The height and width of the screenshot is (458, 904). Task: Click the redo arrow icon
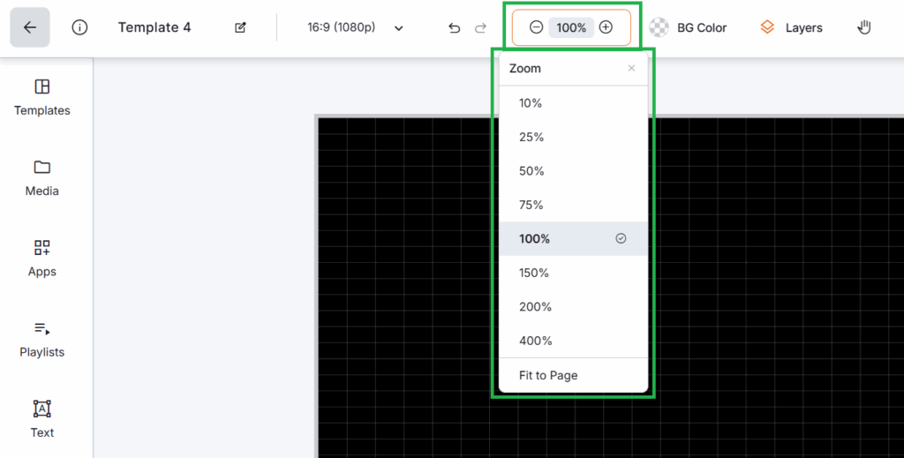click(x=481, y=28)
